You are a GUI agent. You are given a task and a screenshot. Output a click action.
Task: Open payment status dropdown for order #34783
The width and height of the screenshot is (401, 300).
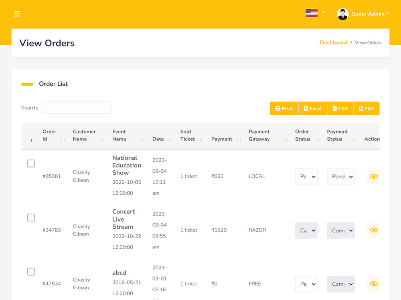coord(340,230)
